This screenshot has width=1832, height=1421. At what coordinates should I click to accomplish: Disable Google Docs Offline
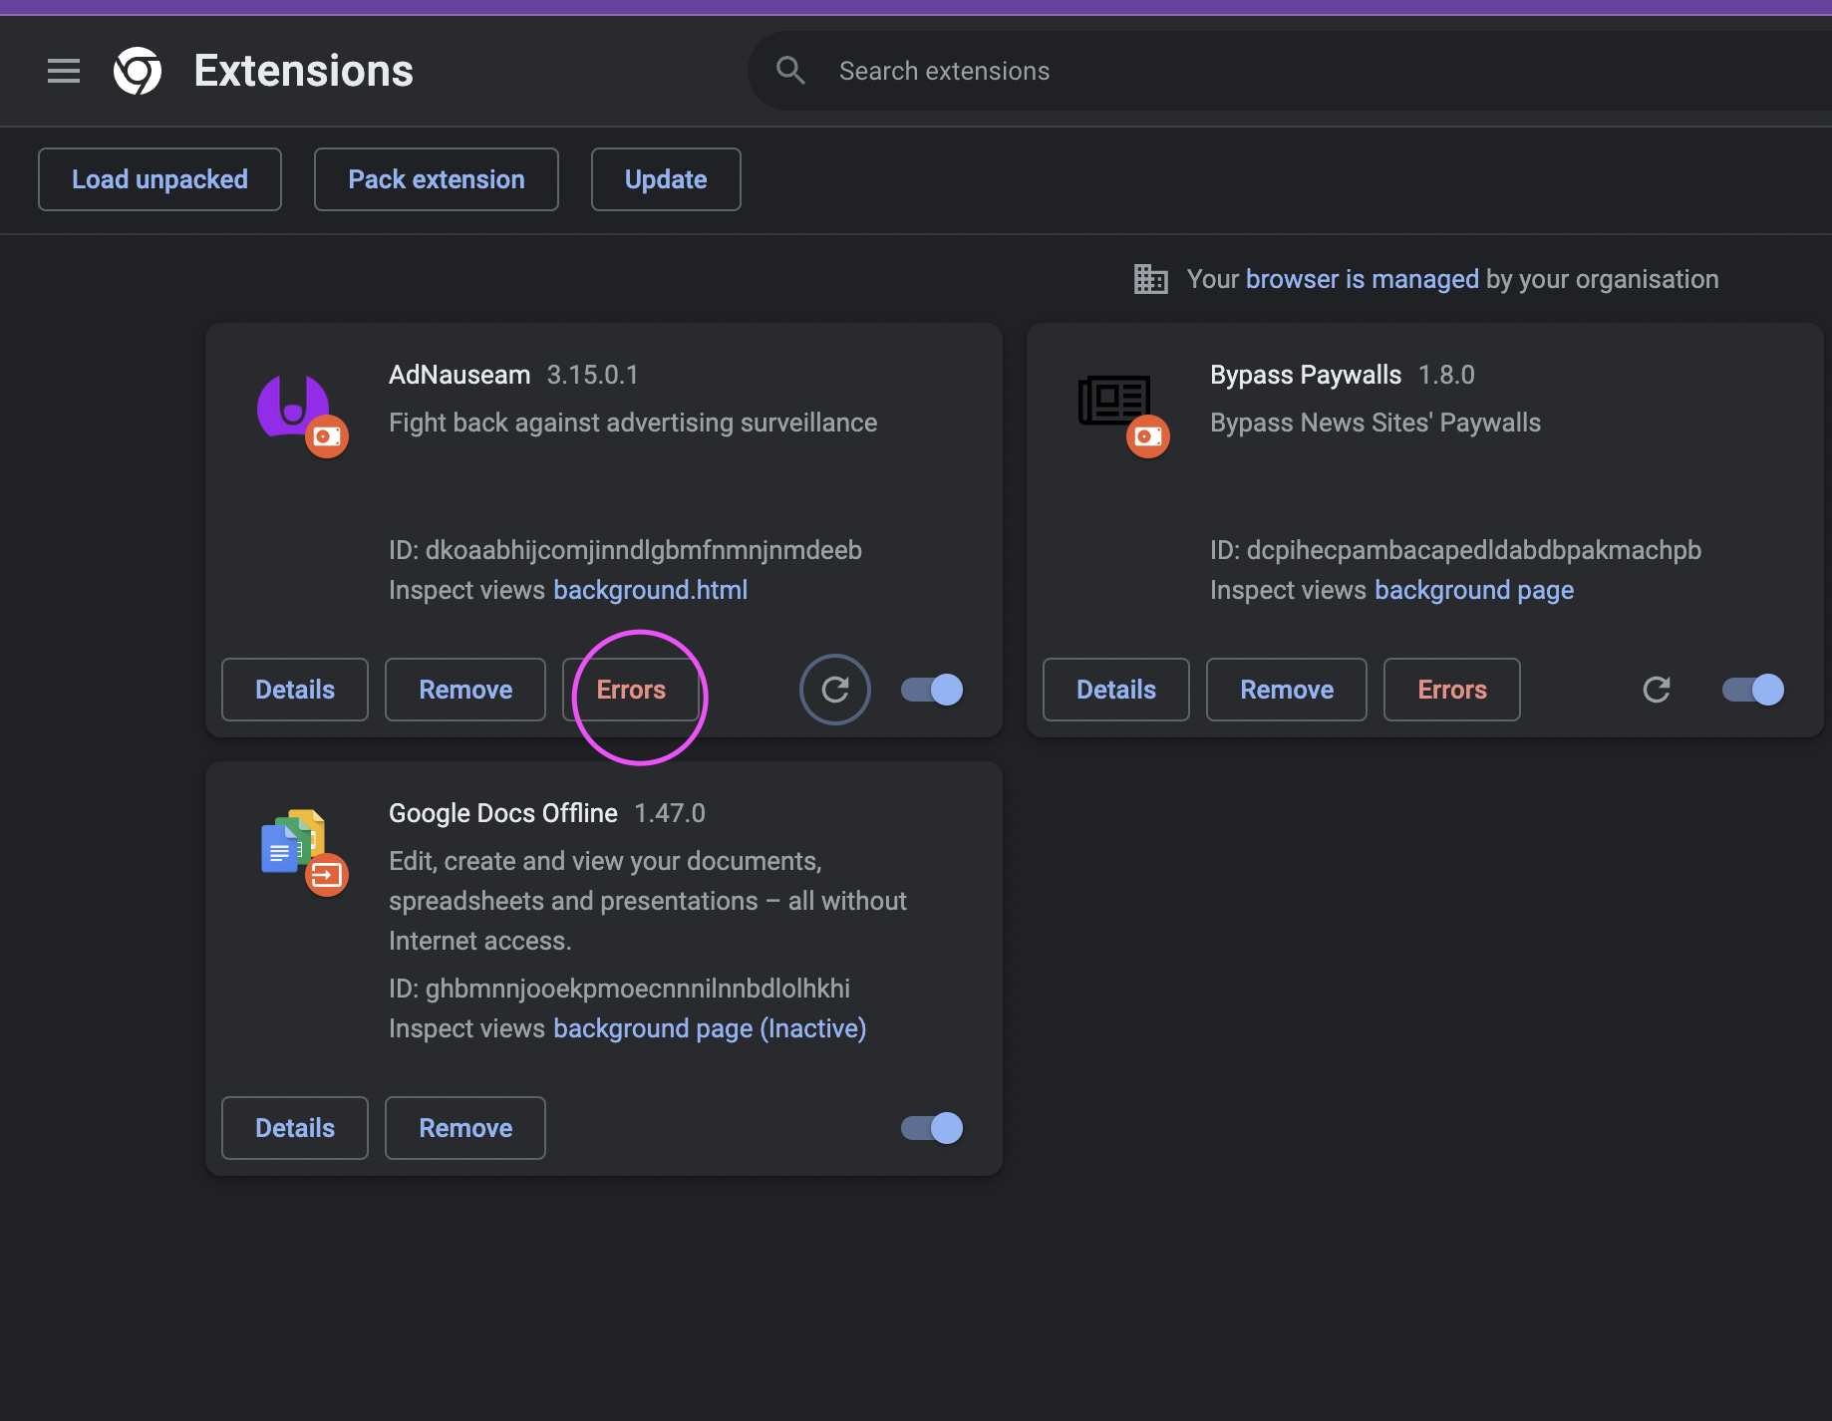[x=930, y=1127]
